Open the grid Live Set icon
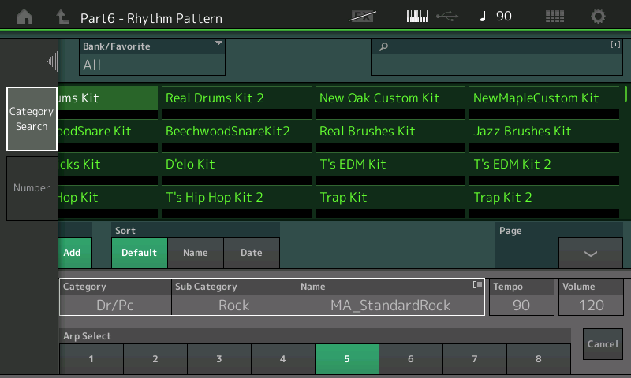 [x=554, y=17]
